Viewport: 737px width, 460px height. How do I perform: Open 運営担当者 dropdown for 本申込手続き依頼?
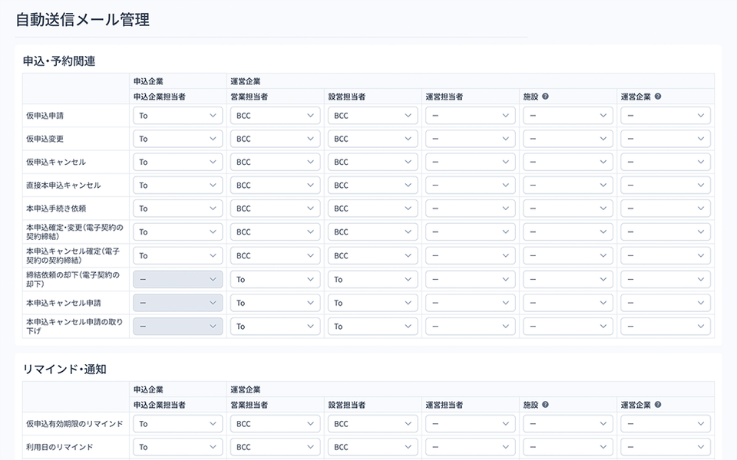coord(470,209)
